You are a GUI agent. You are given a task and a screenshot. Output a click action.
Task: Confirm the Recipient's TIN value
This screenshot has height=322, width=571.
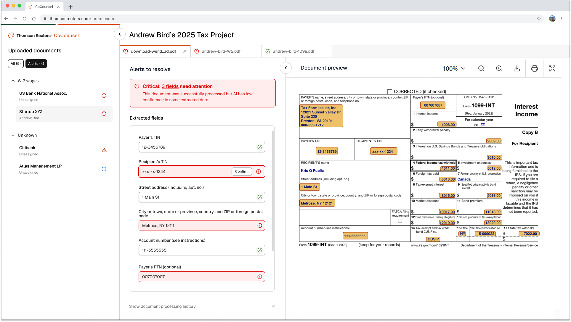click(x=241, y=171)
